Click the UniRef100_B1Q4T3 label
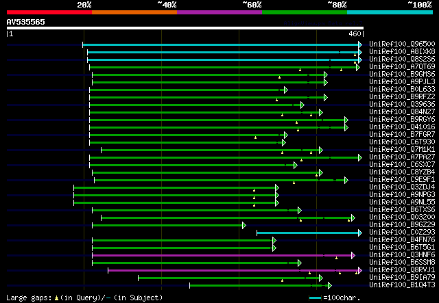The image size is (439, 303). (x=402, y=285)
